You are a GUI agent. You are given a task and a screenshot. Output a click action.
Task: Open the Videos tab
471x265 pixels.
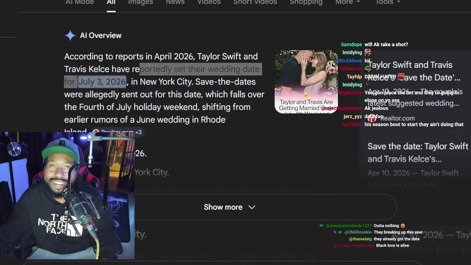click(209, 2)
